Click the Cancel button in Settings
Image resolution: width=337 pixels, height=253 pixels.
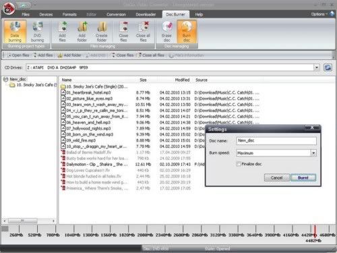(x=276, y=177)
